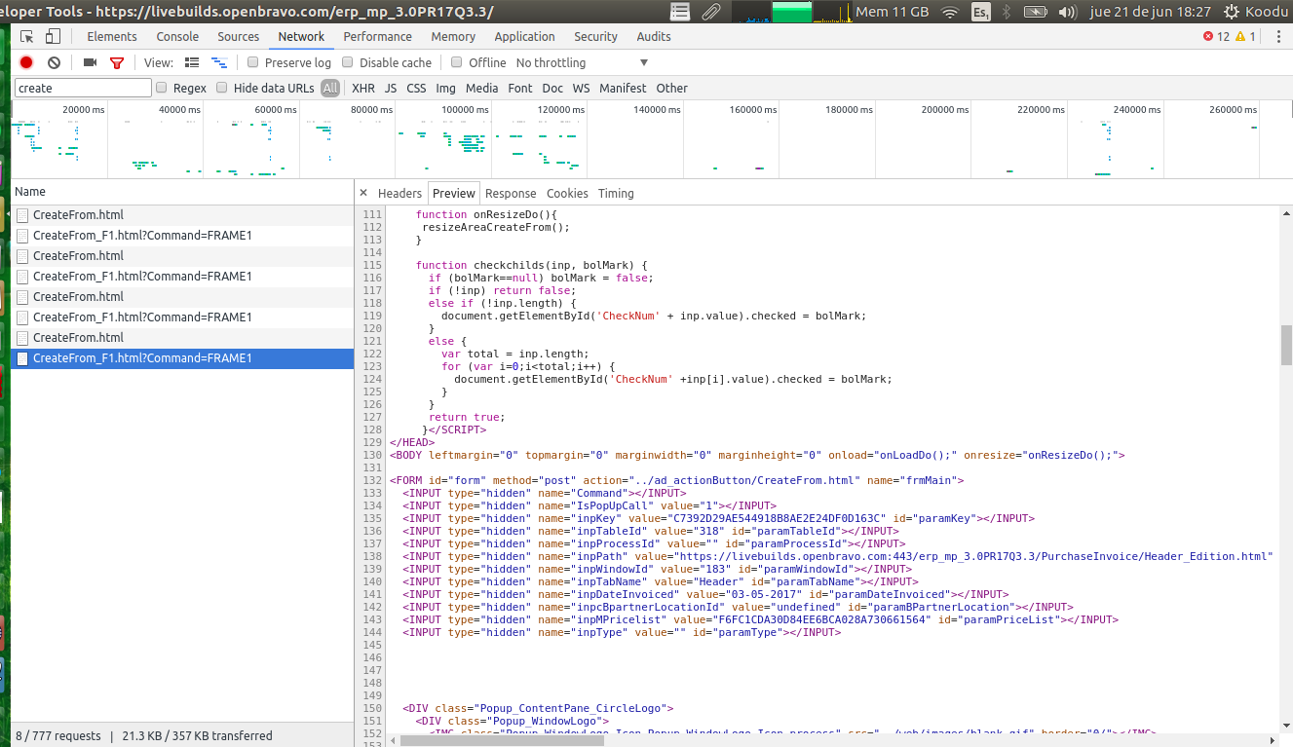Check the Disable cache option

(x=348, y=62)
